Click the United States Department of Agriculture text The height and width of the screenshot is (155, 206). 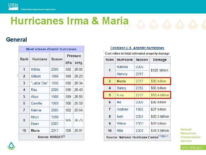click(38, 9)
